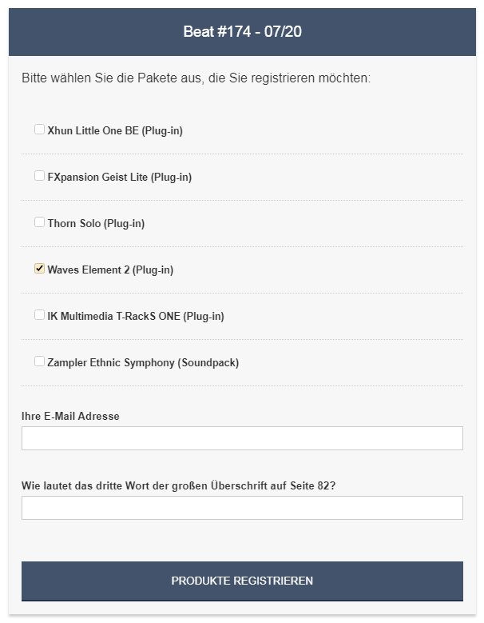Screen dimensions: 484x623
Task: Uncheck the Waves Element 2 checkbox
Action: tap(39, 269)
